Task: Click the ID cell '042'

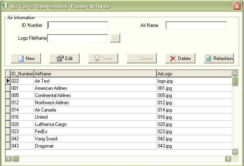Action: (x=22, y=139)
